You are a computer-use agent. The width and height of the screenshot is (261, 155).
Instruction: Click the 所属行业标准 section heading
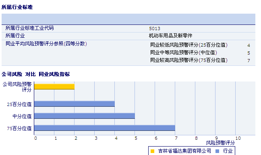coord(17,7)
